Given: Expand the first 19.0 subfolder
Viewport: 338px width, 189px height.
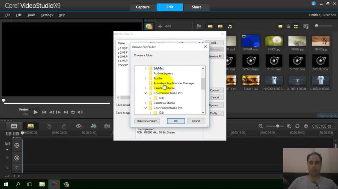Looking at the screenshot, I should 150,98.
